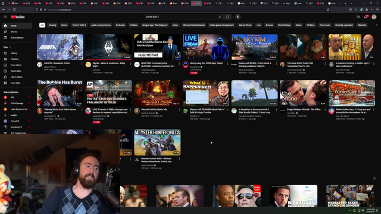Click the YouTube logo
This screenshot has width=381, height=214.
coord(18,17)
